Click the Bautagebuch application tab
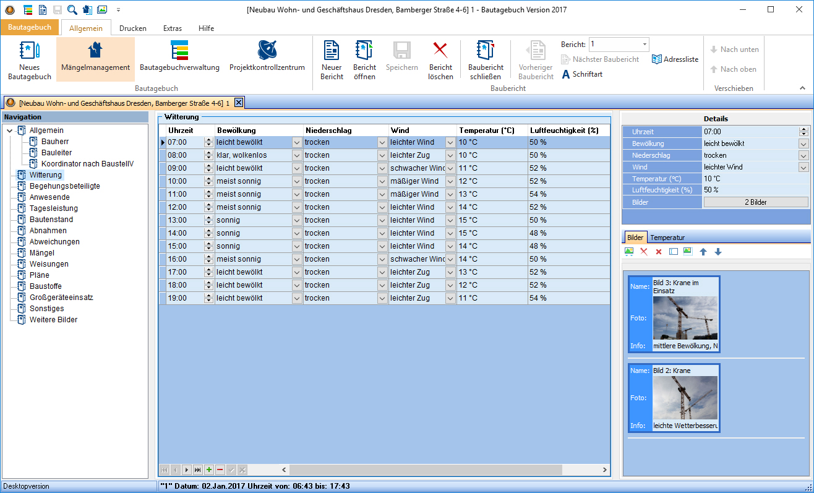814x493 pixels. coord(30,28)
